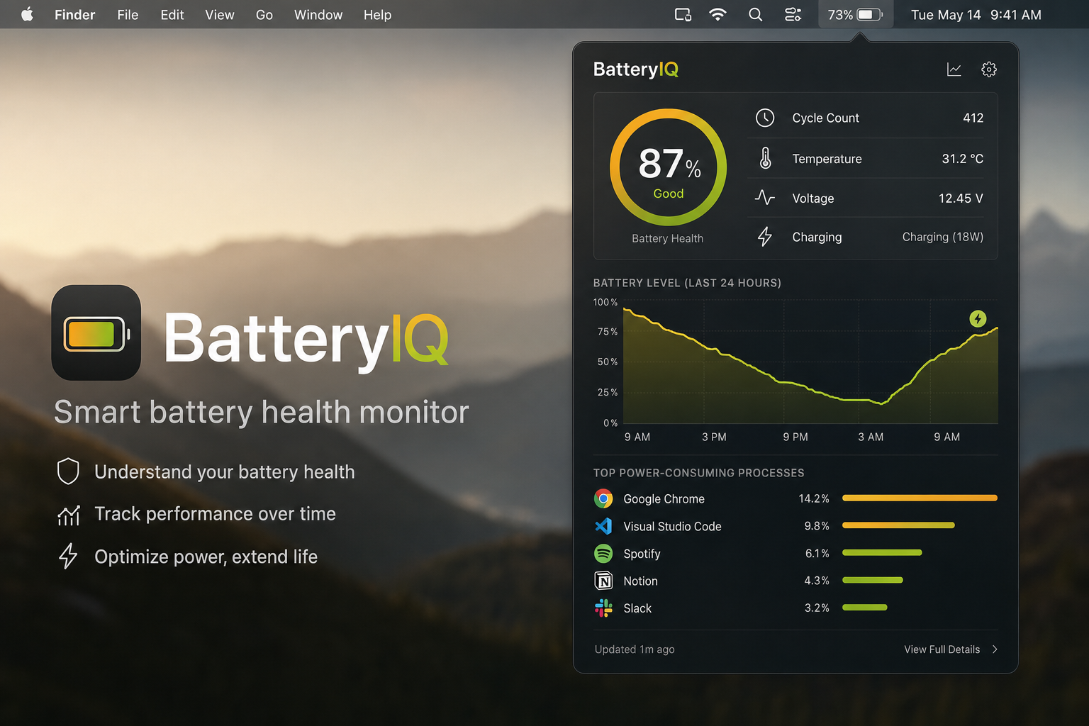The width and height of the screenshot is (1089, 726).
Task: Click the Spotify usage bar
Action: click(882, 553)
